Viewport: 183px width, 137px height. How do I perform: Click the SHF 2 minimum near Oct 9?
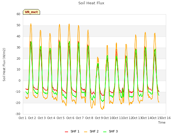(102, 109)
